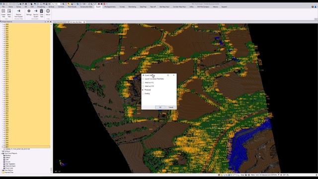Select the Existing radio button
318x179 pixels.
pos(143,93)
